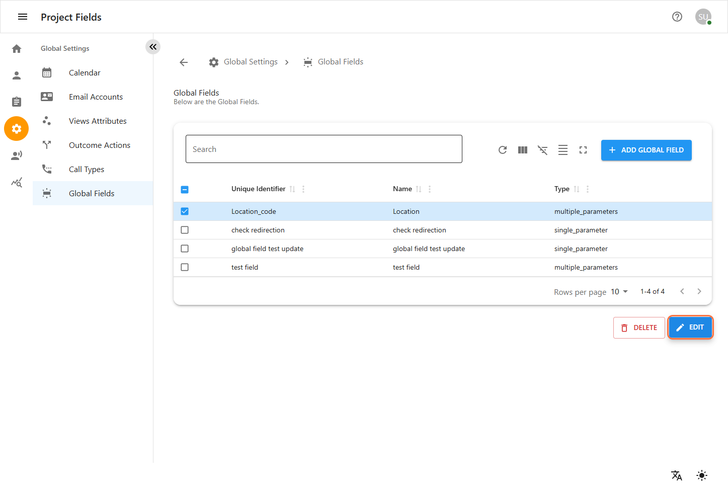Open Unique Identifier column options menu

(303, 189)
